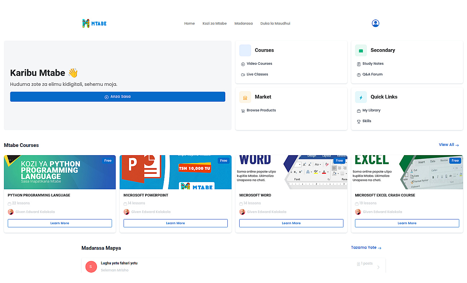The height and width of the screenshot is (283, 467).
Task: Click Seleman Mrisho author name
Action: tap(115, 270)
